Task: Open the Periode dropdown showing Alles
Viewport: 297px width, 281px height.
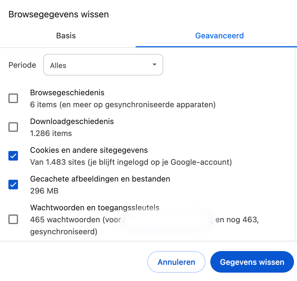Action: click(103, 65)
